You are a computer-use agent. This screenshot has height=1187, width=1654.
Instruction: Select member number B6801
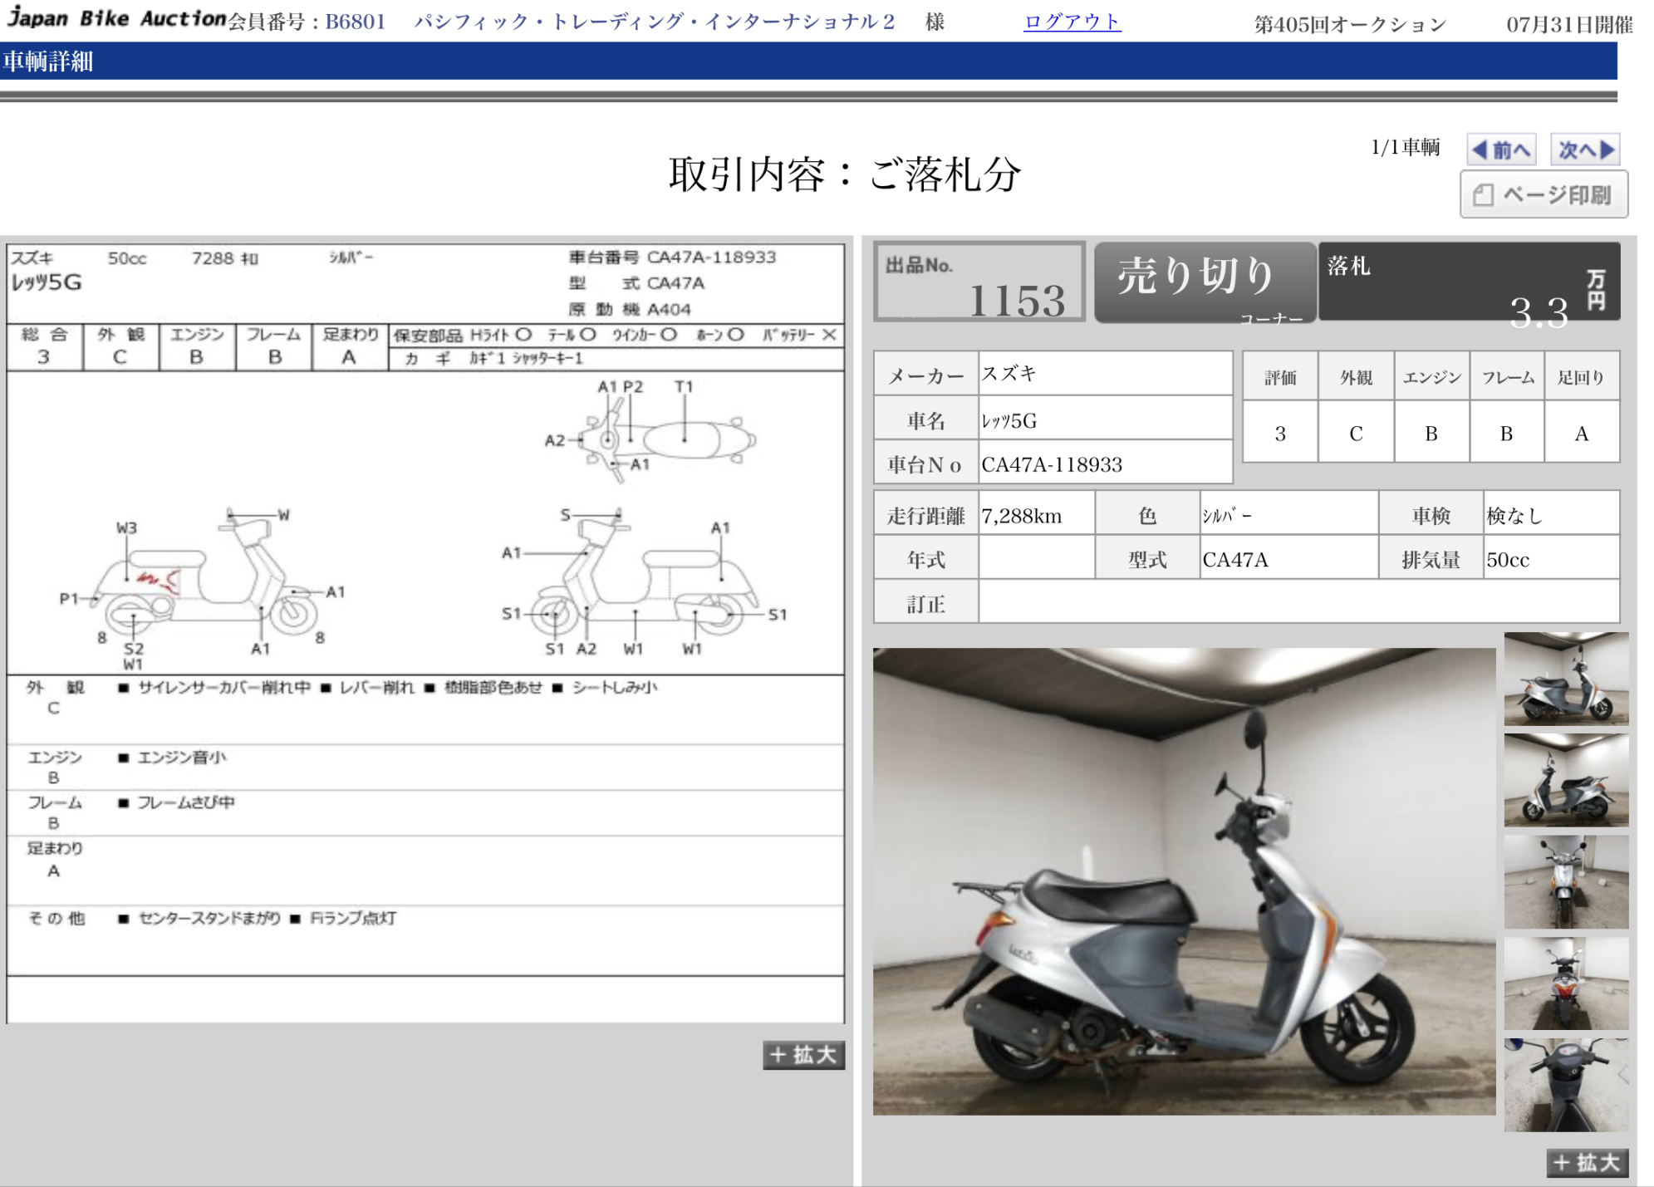356,22
